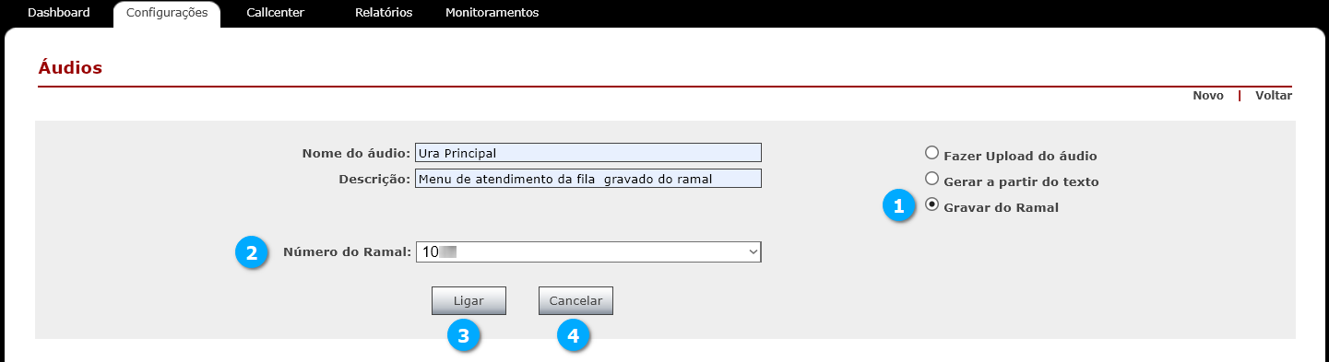The image size is (1329, 362).
Task: Click the Ligar button
Action: [x=469, y=300]
